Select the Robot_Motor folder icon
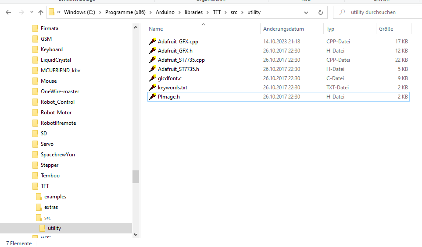The height and width of the screenshot is (247, 422). pyautogui.click(x=35, y=113)
